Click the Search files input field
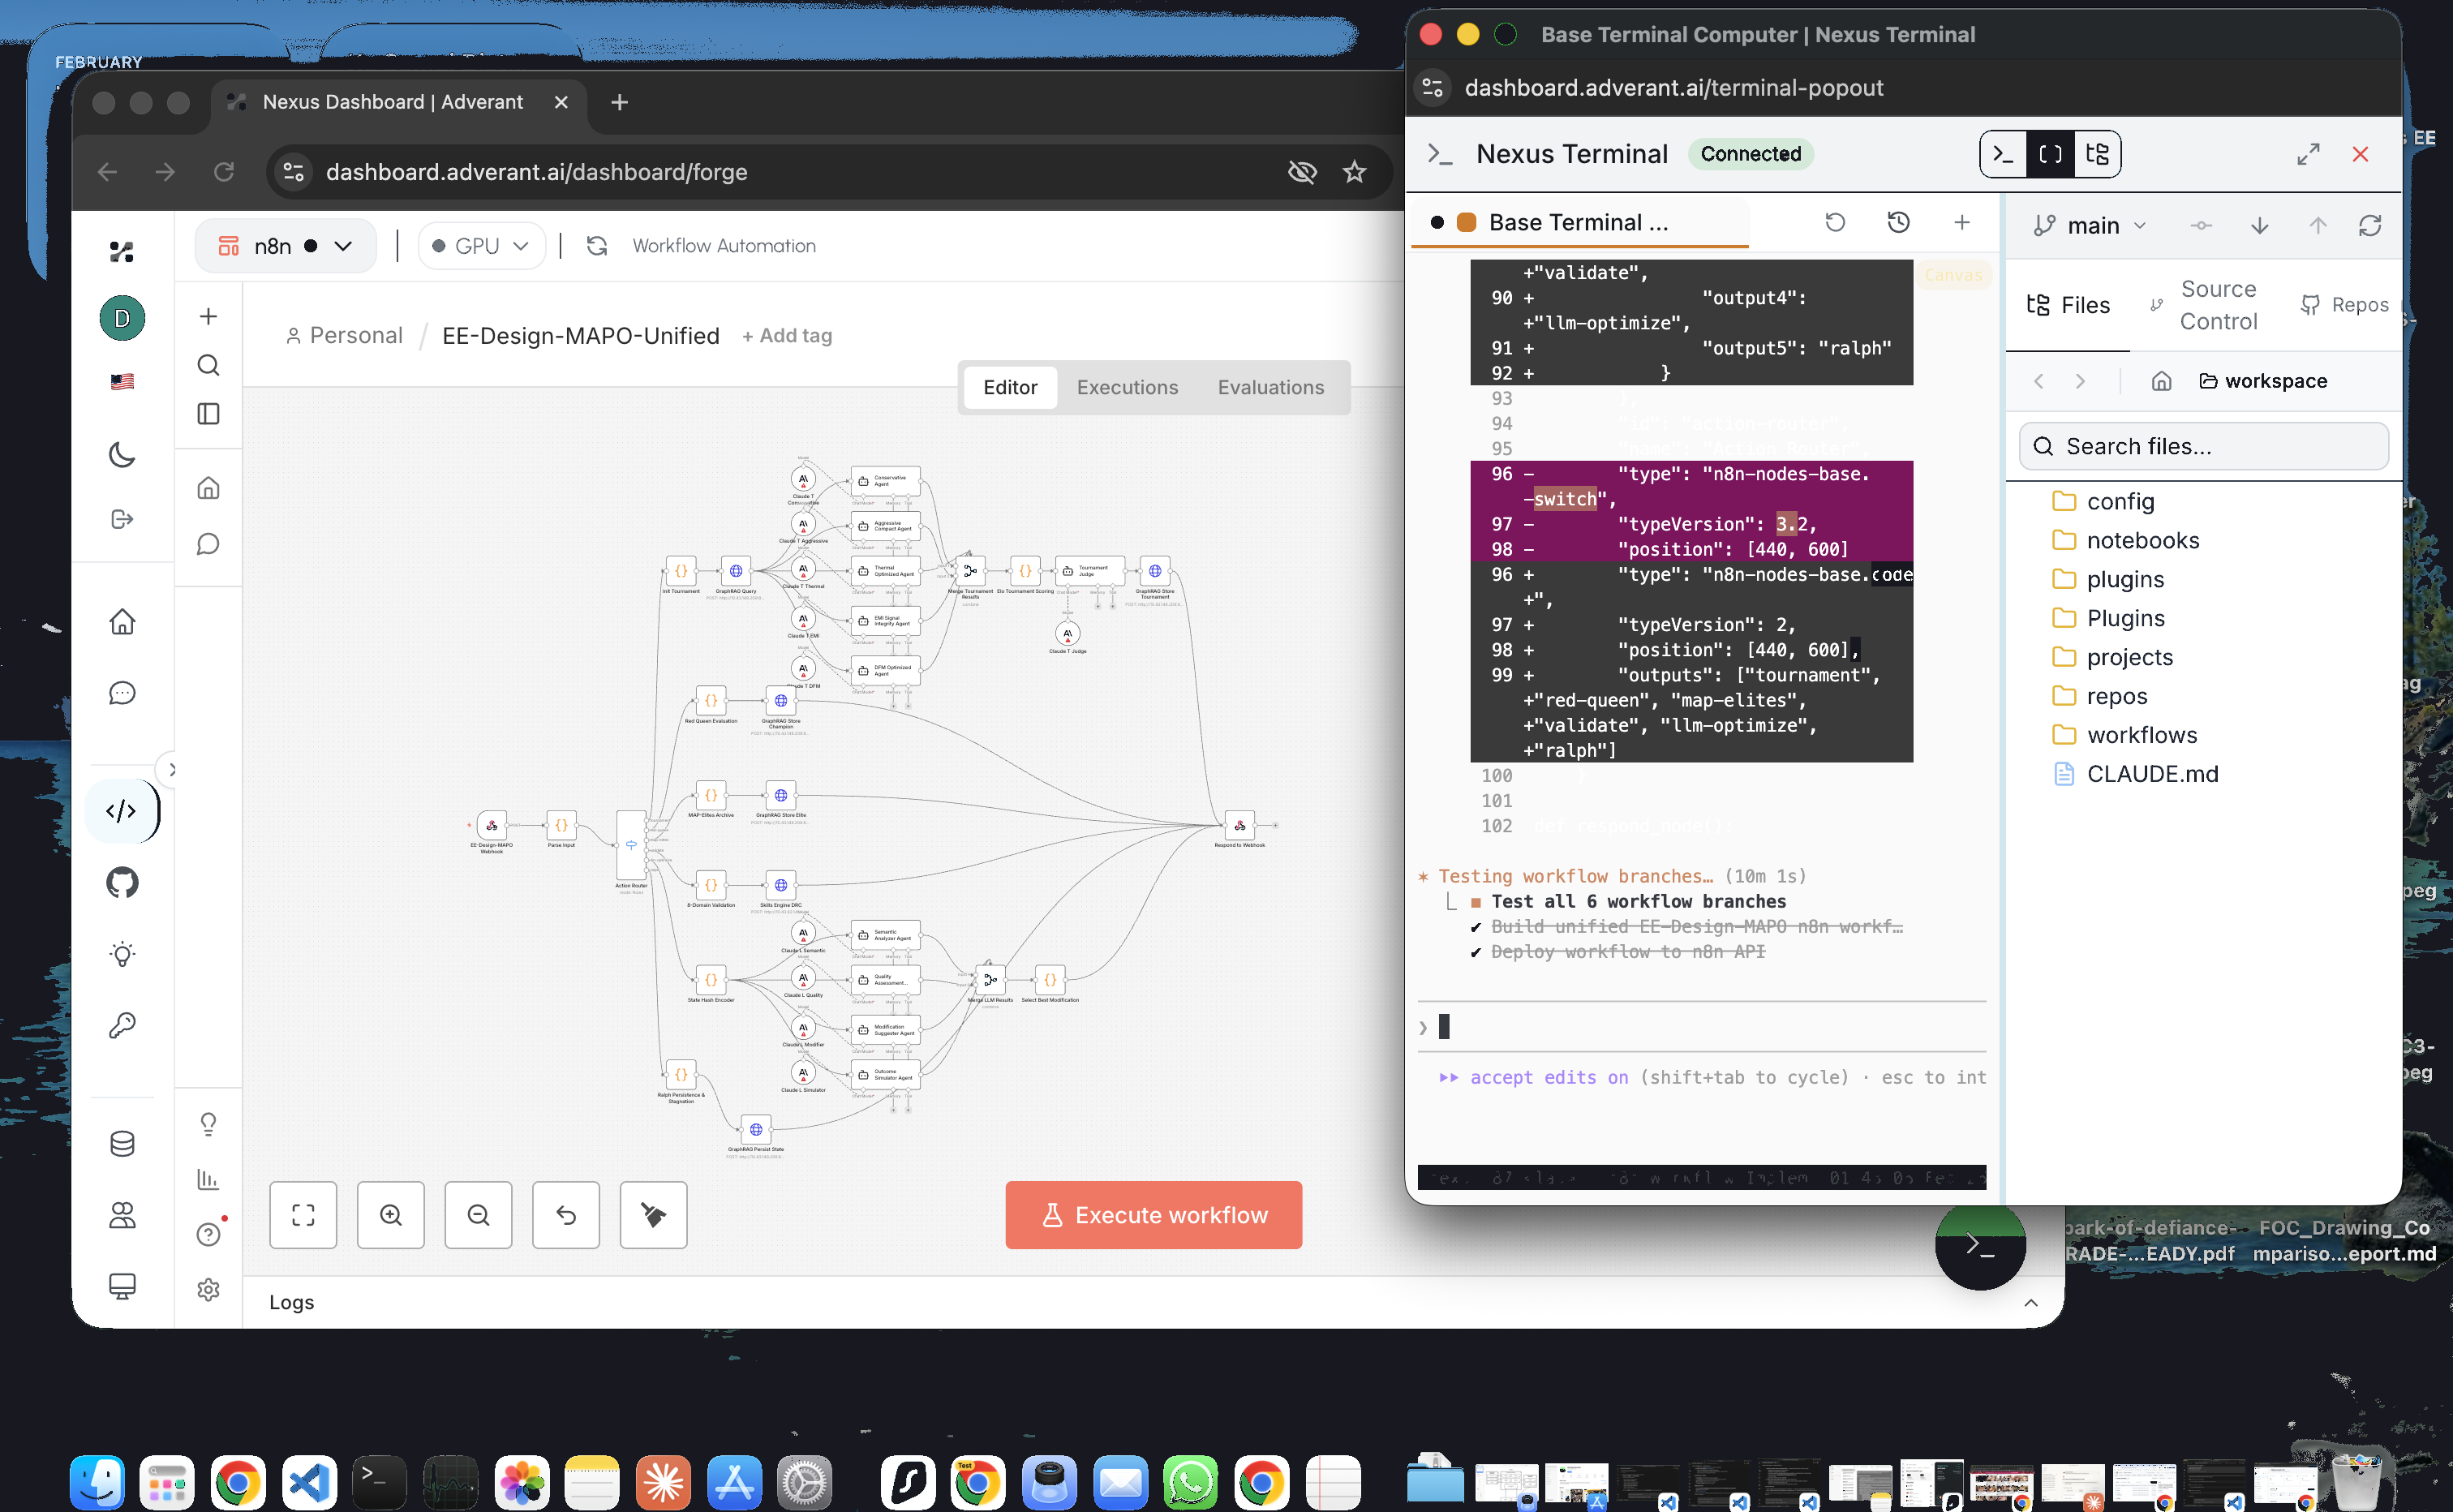 tap(2201, 446)
